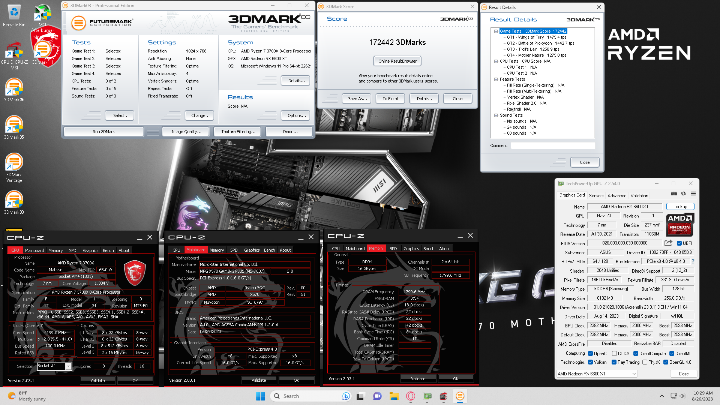Click Save As in 3DMark Score window
Image resolution: width=720 pixels, height=405 pixels.
[357, 99]
